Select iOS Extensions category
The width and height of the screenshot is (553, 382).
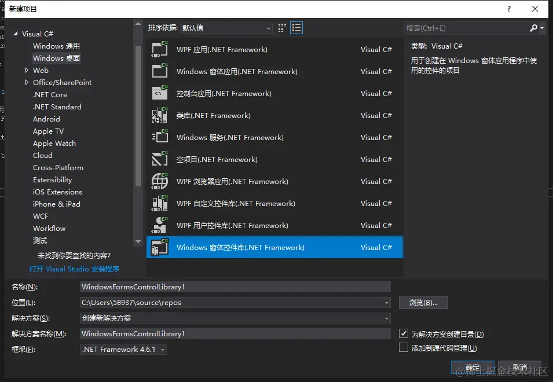pos(57,192)
